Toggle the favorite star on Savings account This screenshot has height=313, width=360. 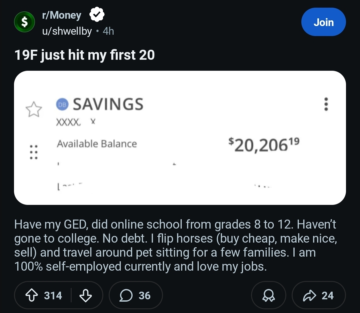[34, 109]
